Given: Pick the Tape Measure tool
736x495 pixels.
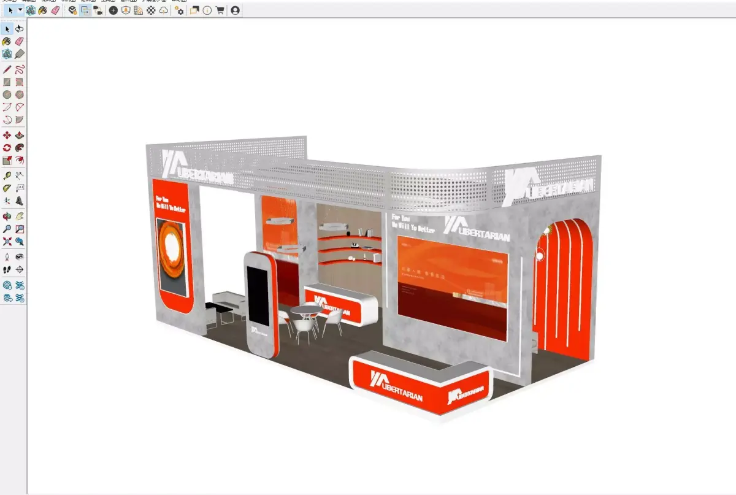Looking at the screenshot, I should tap(7, 175).
